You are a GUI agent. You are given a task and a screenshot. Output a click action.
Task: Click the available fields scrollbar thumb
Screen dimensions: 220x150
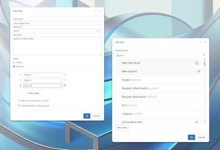pyautogui.click(x=205, y=63)
